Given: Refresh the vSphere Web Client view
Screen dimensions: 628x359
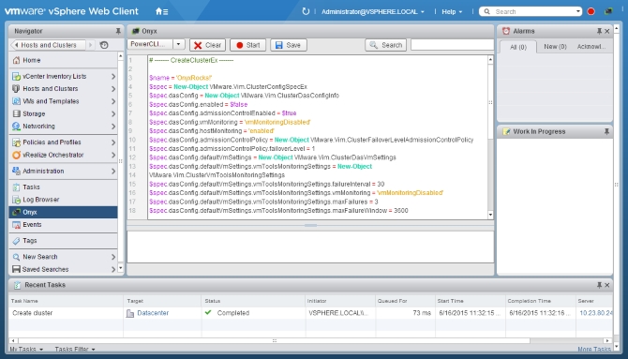Looking at the screenshot, I should point(306,11).
